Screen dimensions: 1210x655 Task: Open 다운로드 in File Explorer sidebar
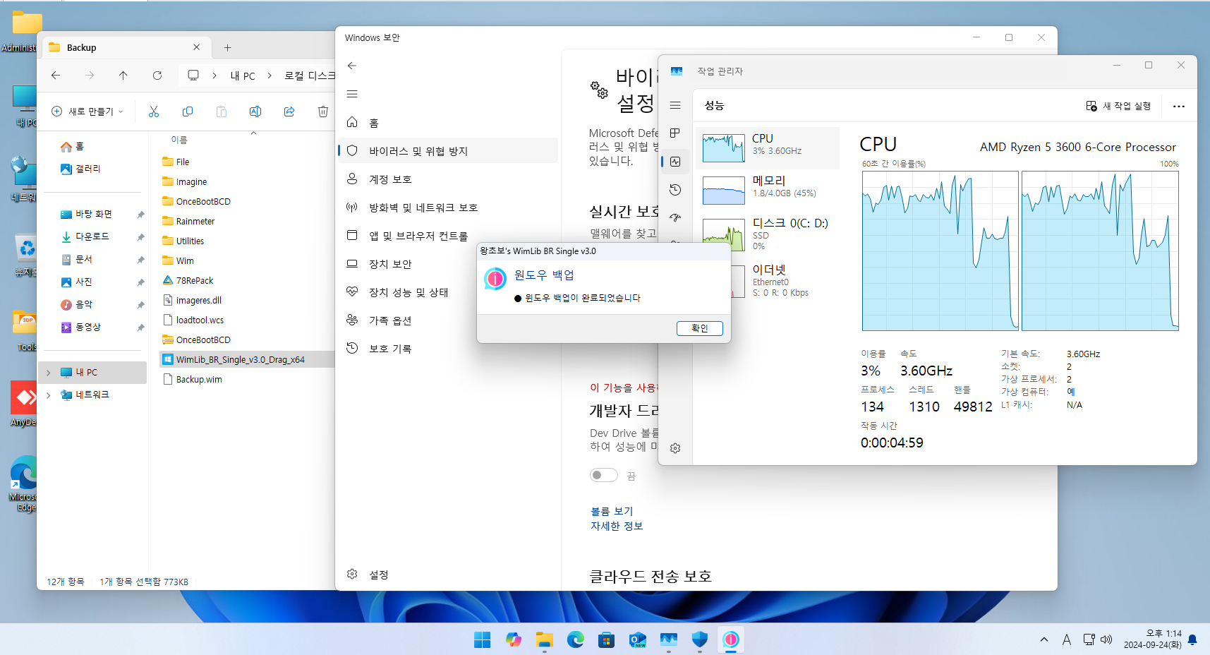click(85, 236)
